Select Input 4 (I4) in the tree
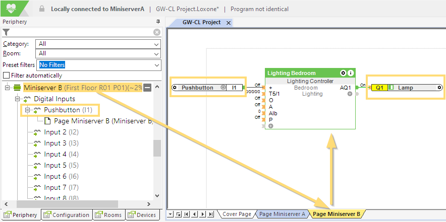446x222 pixels. click(55, 155)
